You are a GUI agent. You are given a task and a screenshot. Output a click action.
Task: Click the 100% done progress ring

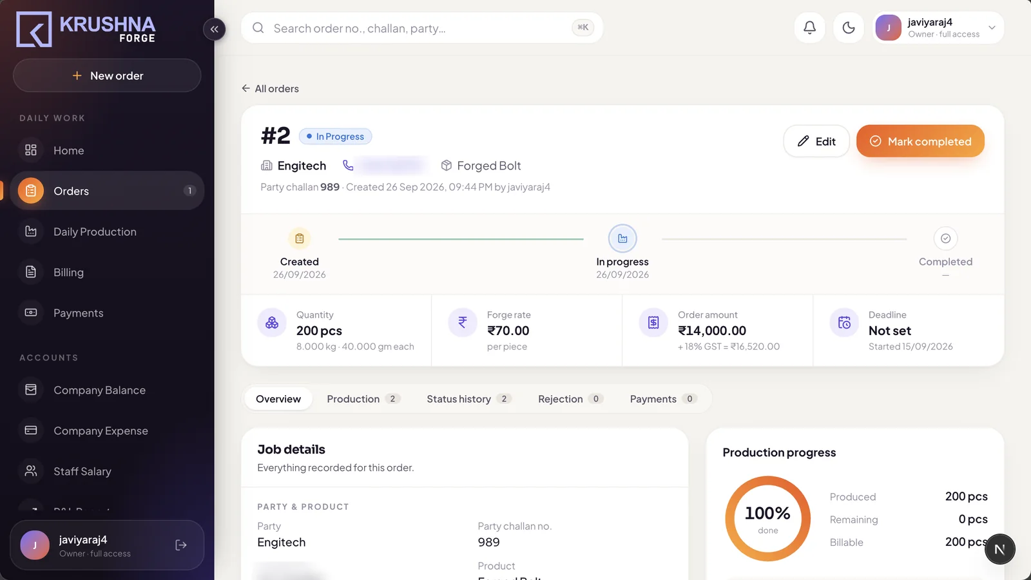click(x=767, y=519)
